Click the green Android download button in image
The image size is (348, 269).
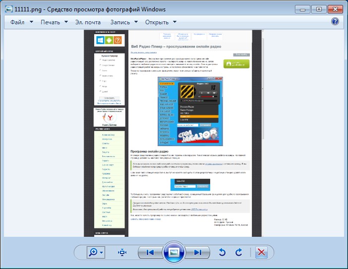pyautogui.click(x=236, y=64)
